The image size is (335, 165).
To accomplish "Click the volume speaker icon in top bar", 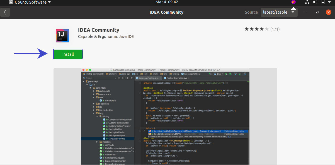I will 315,2.
